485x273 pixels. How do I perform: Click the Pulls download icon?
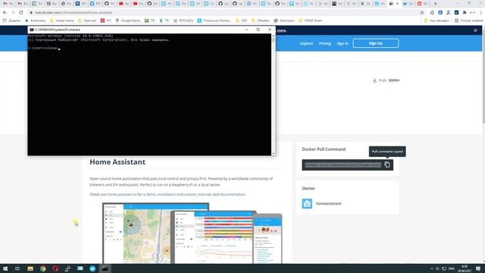click(374, 80)
